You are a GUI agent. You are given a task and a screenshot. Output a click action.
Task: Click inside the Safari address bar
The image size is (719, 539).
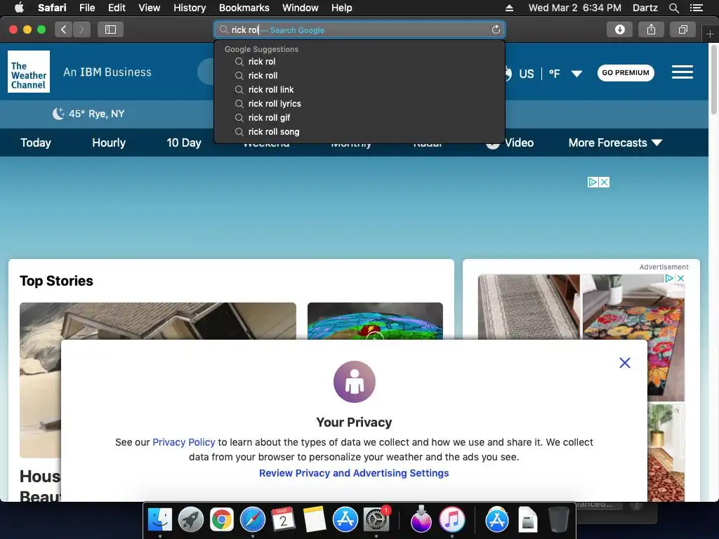pyautogui.click(x=359, y=29)
